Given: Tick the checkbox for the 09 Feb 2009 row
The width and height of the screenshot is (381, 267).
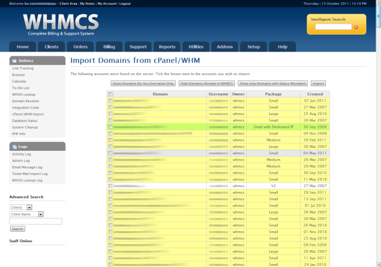Looking at the screenshot, I should pos(110,245).
